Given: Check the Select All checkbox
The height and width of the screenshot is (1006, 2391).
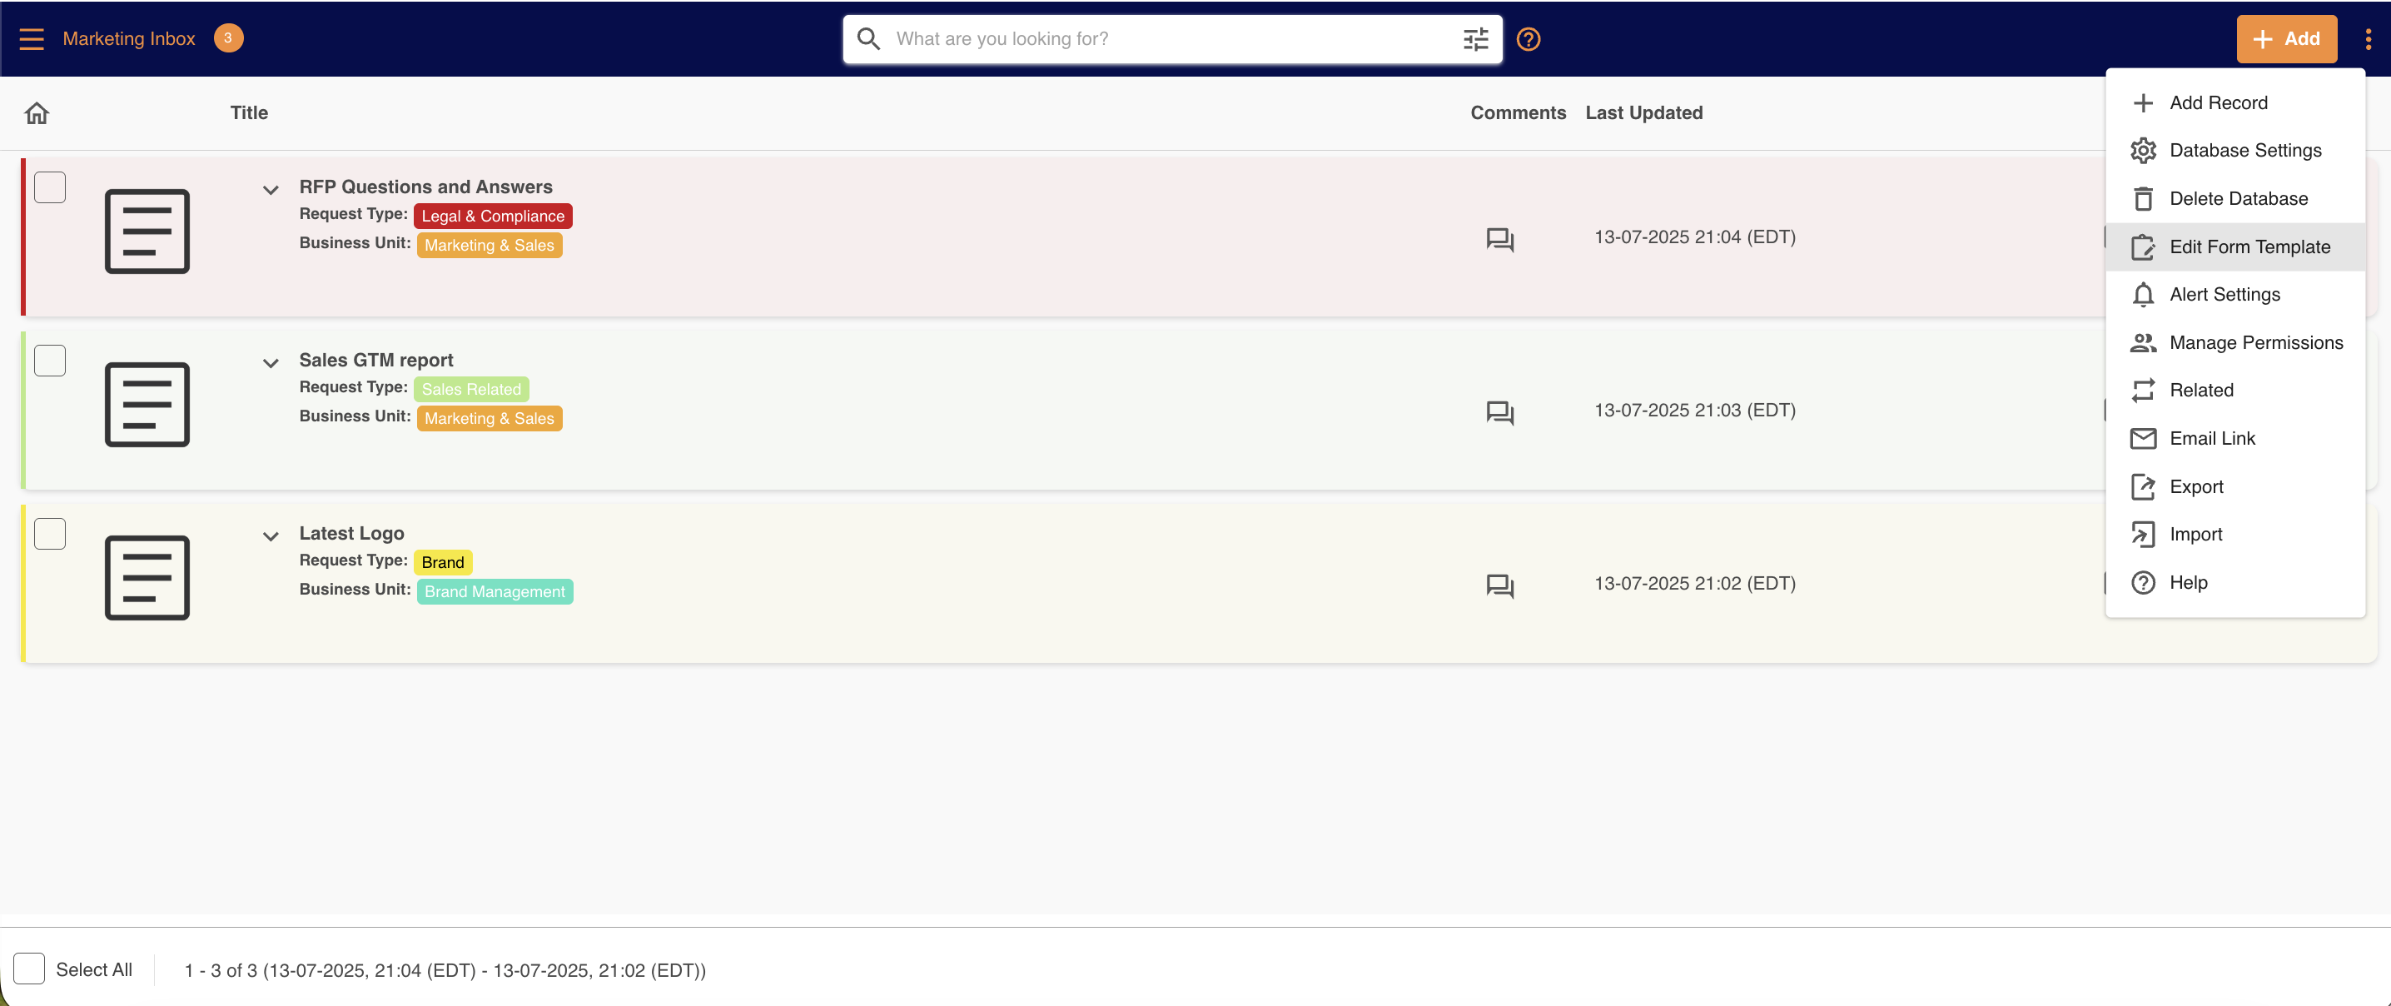Looking at the screenshot, I should click(x=30, y=969).
